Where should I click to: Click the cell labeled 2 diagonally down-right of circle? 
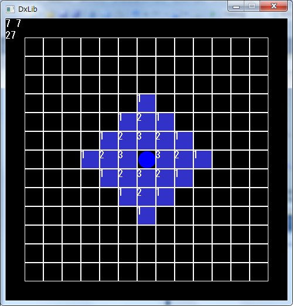(x=165, y=178)
